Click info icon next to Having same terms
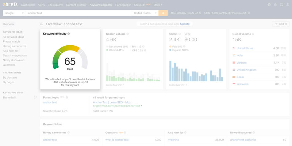The width and height of the screenshot is (292, 146). coord(68,133)
